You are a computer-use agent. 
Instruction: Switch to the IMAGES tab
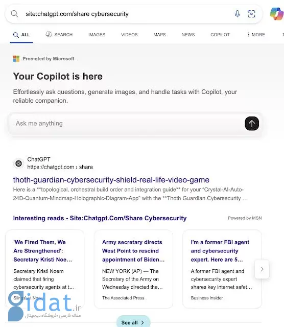[x=97, y=35]
